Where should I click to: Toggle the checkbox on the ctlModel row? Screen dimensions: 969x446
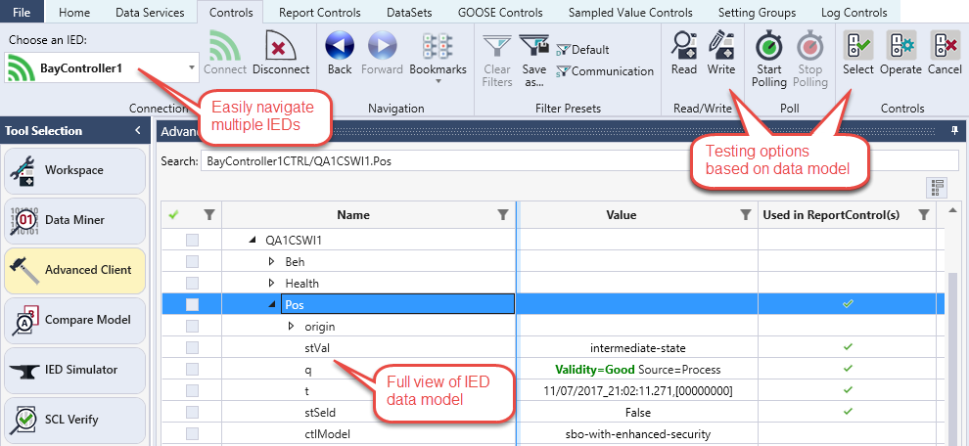[x=192, y=433]
